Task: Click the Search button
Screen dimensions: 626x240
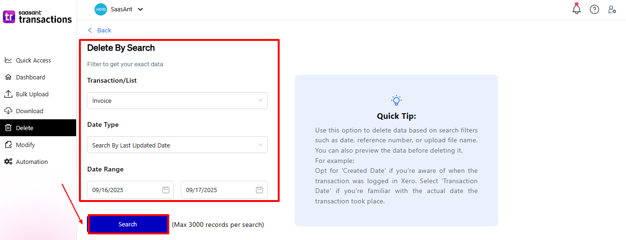Action: pos(128,225)
